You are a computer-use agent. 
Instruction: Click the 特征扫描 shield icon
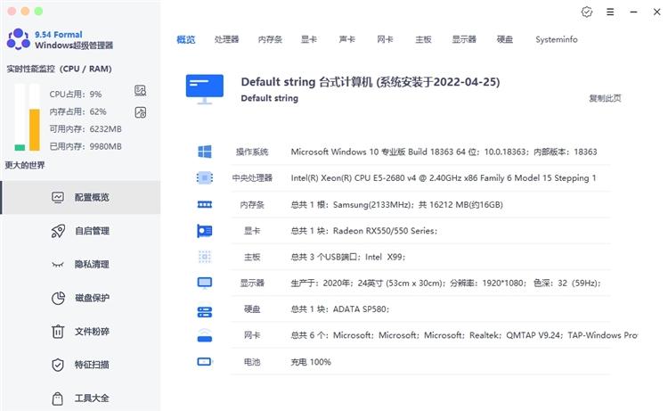[x=58, y=365]
